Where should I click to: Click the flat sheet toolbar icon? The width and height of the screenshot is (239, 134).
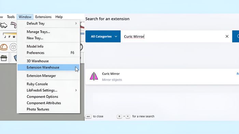tap(4, 25)
